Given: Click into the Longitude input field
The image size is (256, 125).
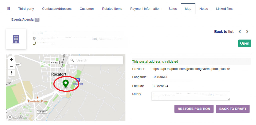Looking at the screenshot, I should pos(172,77).
